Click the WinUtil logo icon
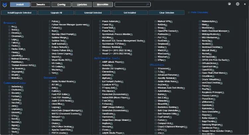Image resolution: width=249 pixels, height=135 pixels. coord(5,4)
